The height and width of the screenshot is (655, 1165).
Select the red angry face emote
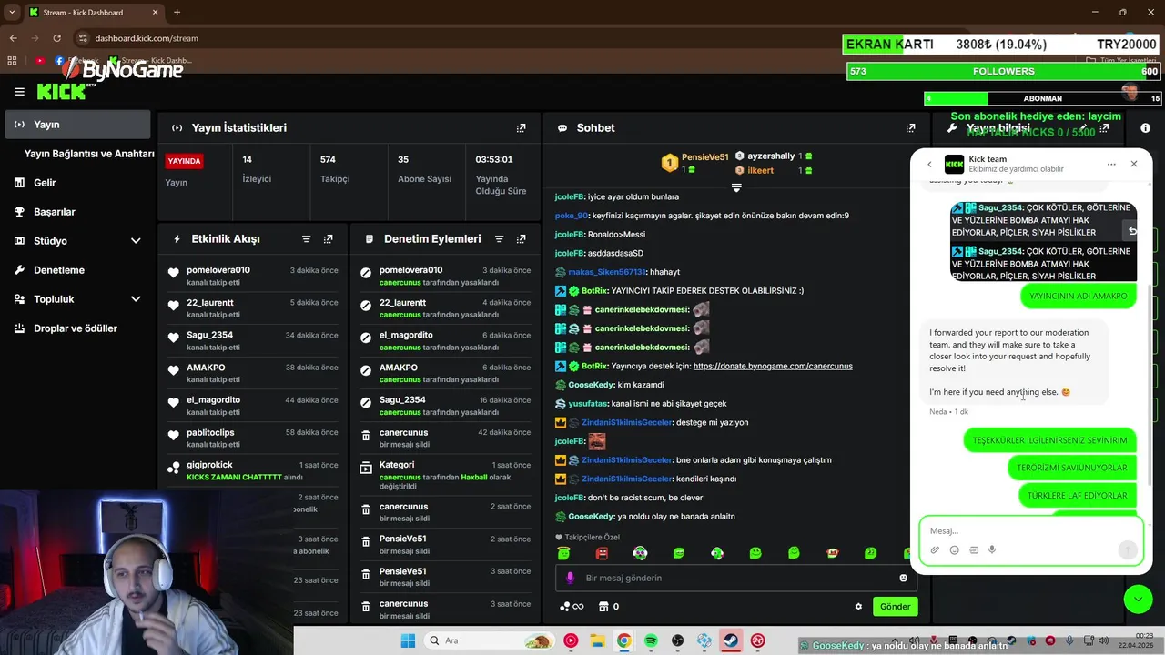coord(602,553)
